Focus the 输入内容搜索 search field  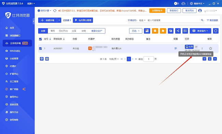[174, 20]
